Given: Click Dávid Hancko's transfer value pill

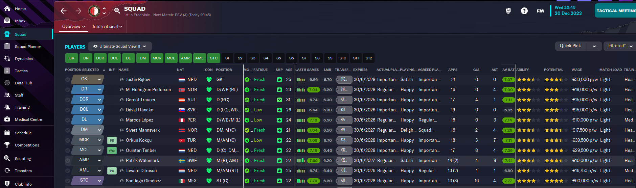Looking at the screenshot, I should point(344,110).
